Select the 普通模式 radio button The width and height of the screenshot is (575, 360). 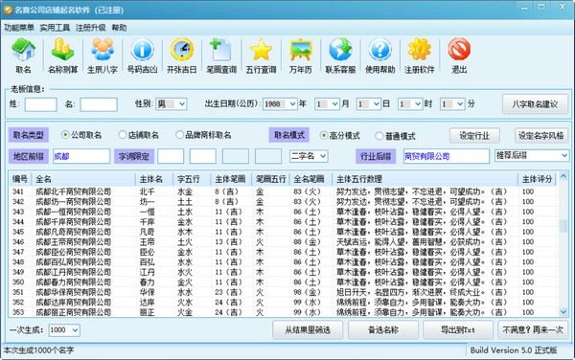pyautogui.click(x=379, y=136)
